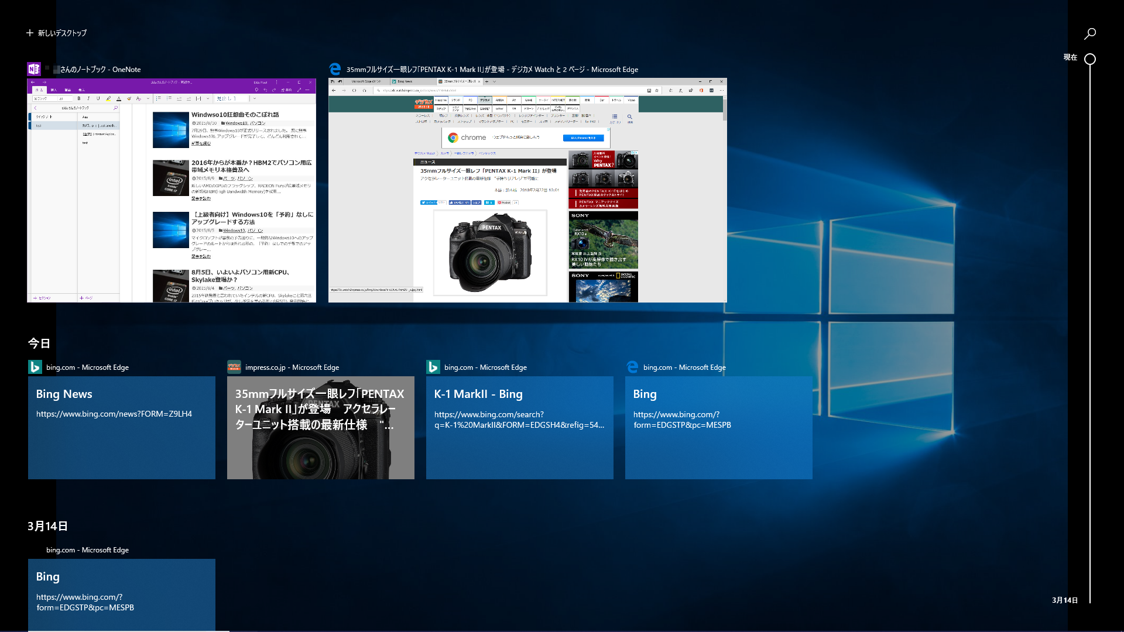1124x632 pixels.
Task: Click the 今日 section heading
Action: (x=39, y=344)
